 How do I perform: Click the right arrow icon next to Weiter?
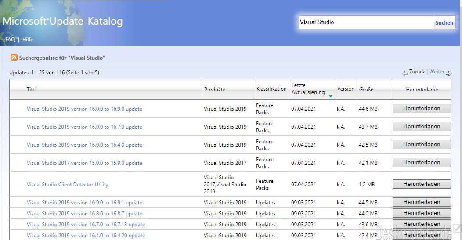coord(448,73)
